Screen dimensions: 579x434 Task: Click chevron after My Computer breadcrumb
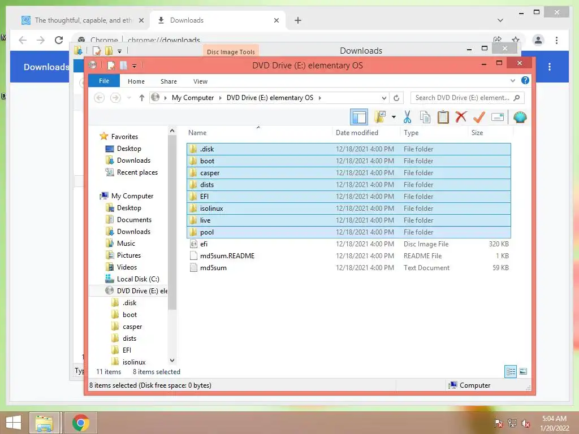tap(220, 98)
